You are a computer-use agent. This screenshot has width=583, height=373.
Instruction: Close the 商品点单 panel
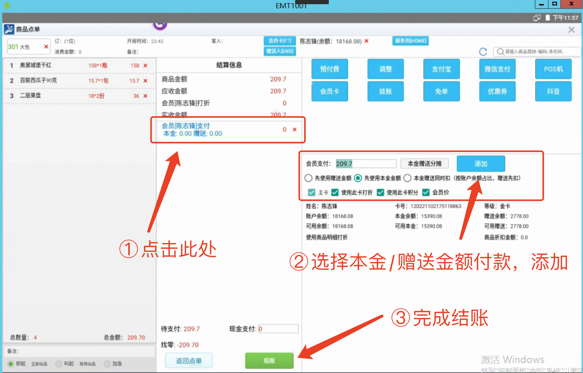571,30
